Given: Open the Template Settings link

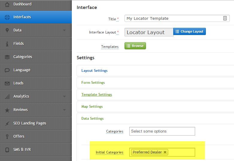Looking at the screenshot, I should 97,95.
